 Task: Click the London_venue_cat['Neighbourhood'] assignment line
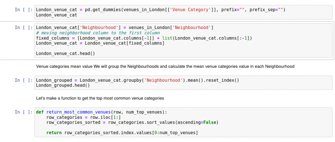point(125,28)
